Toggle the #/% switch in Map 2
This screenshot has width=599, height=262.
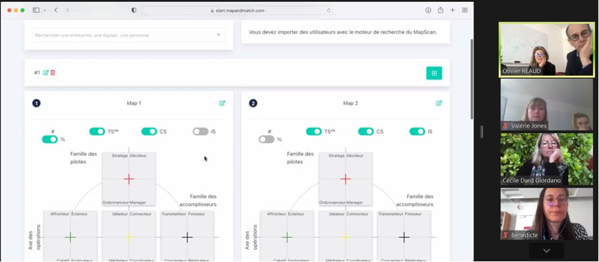pos(267,139)
